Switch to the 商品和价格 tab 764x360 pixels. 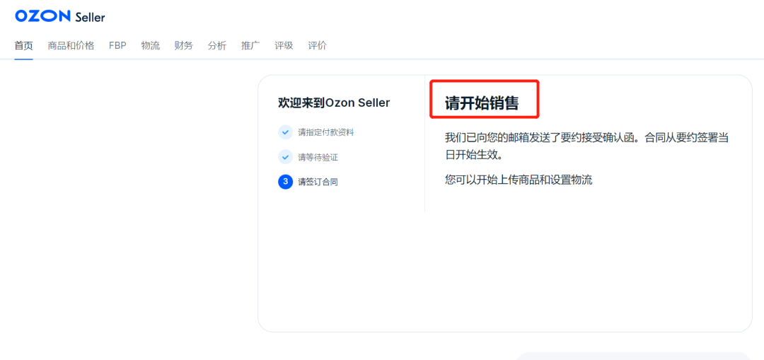(x=71, y=46)
